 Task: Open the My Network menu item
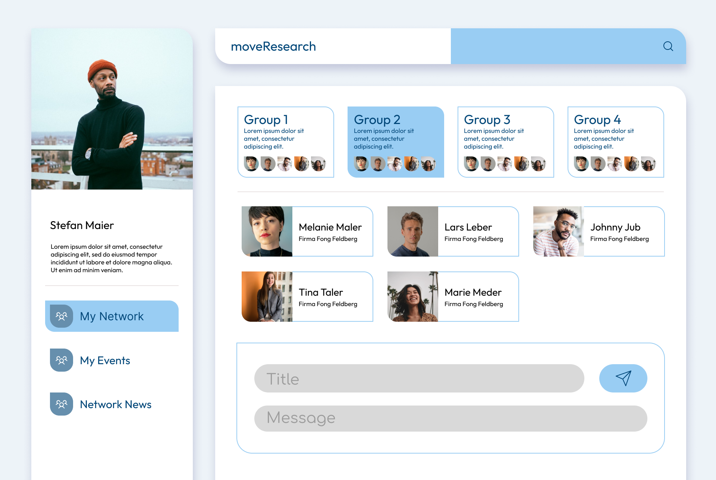point(112,316)
